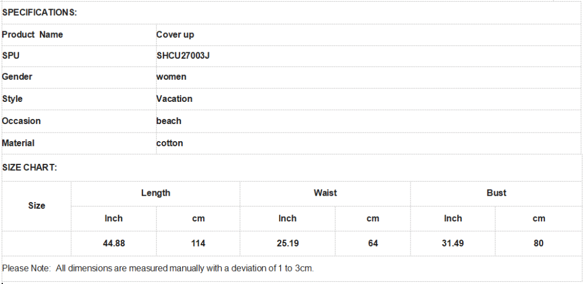583x284 pixels.
Task: Select the SPU code SHCU27003J
Action: (x=183, y=56)
